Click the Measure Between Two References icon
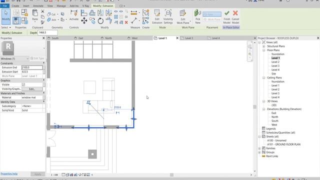This screenshot has width=320, height=180. tap(134, 20)
